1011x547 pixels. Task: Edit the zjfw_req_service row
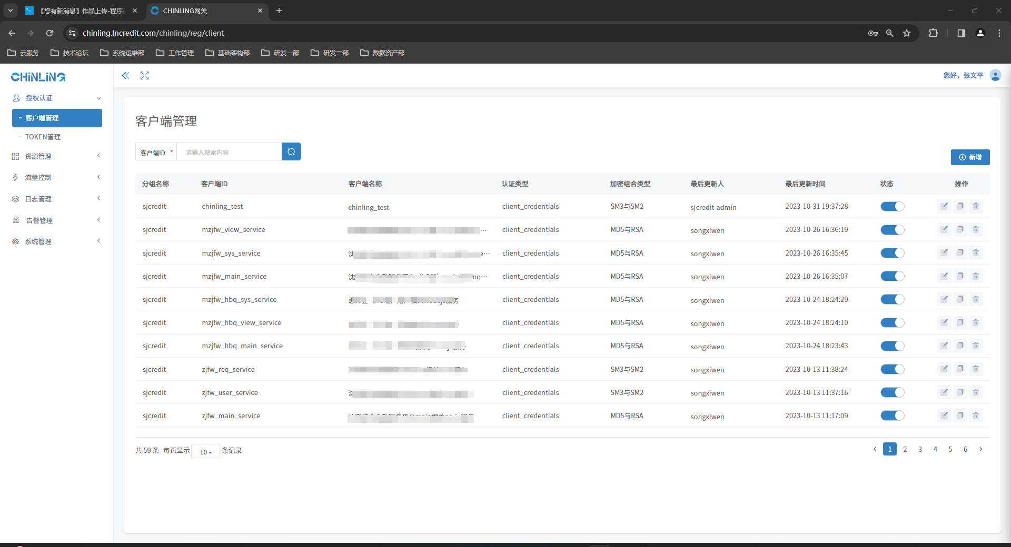(944, 369)
